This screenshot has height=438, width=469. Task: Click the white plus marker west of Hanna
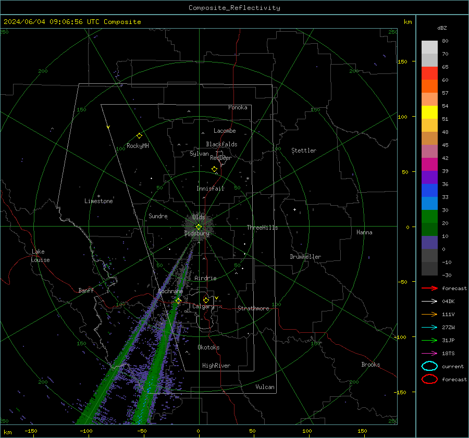point(294,209)
